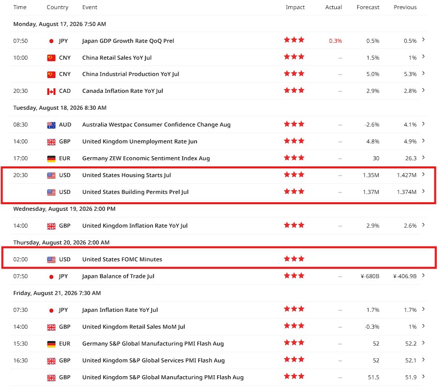Open the United Kingdom Retail Sales MoM event

[x=133, y=327]
